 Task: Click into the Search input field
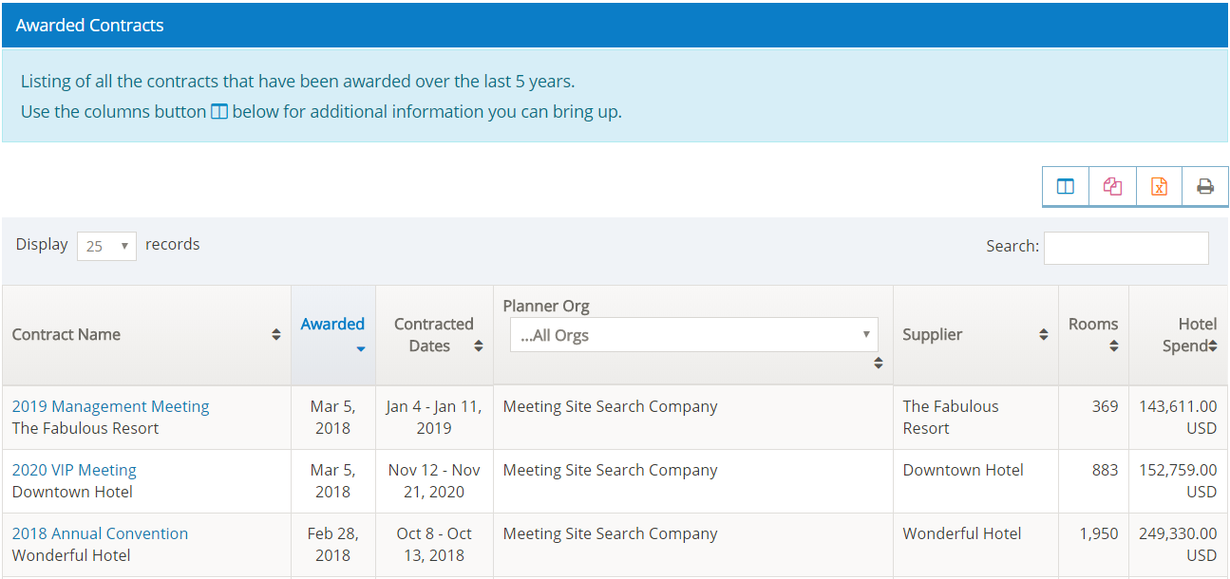coord(1126,247)
